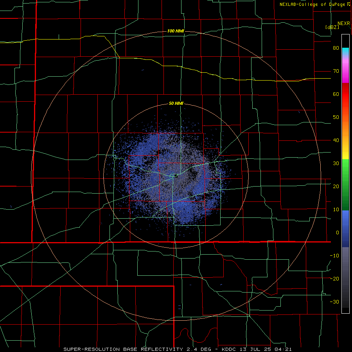Click the KDDC radar site identifier

[x=229, y=349]
